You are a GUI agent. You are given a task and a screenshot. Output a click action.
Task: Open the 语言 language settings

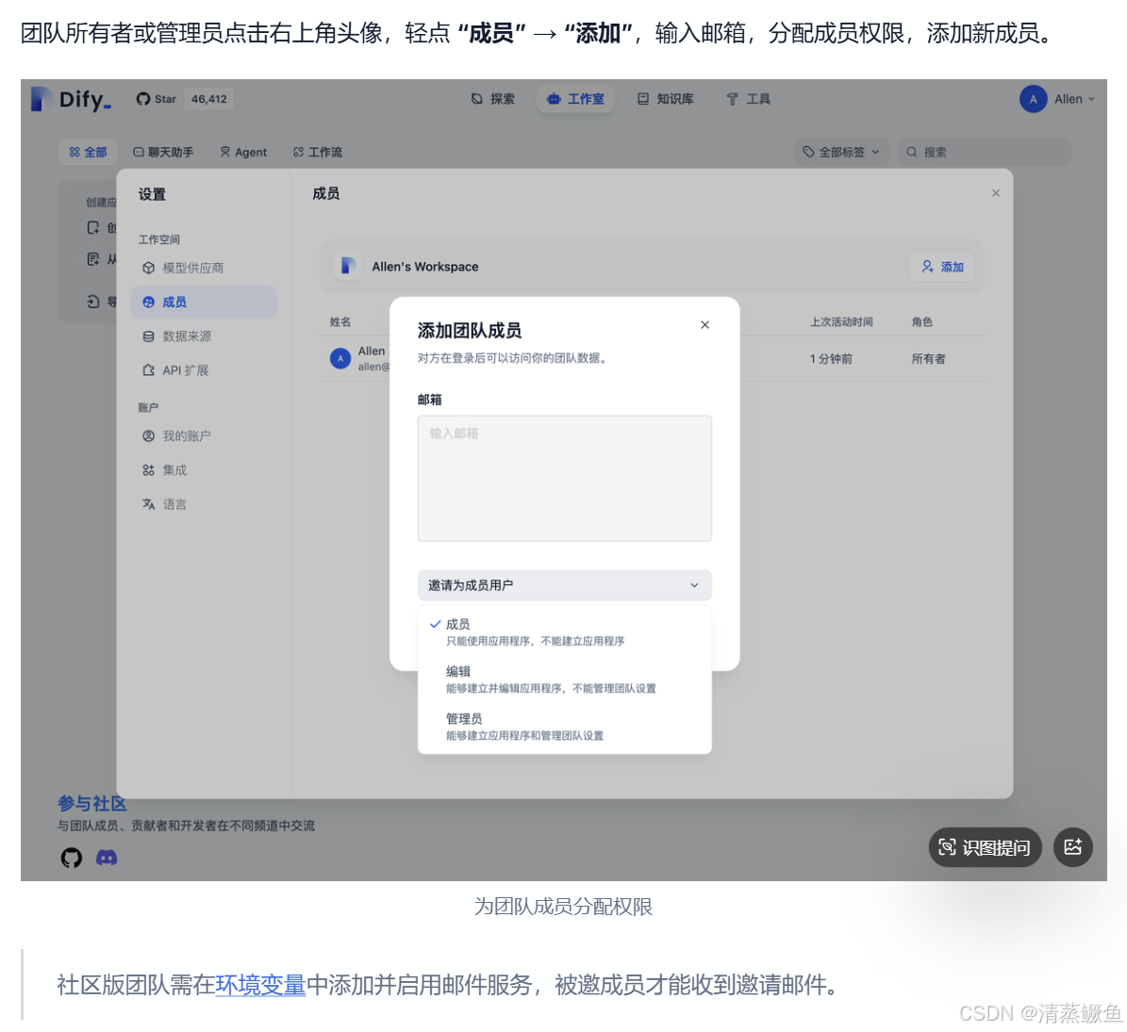[173, 503]
